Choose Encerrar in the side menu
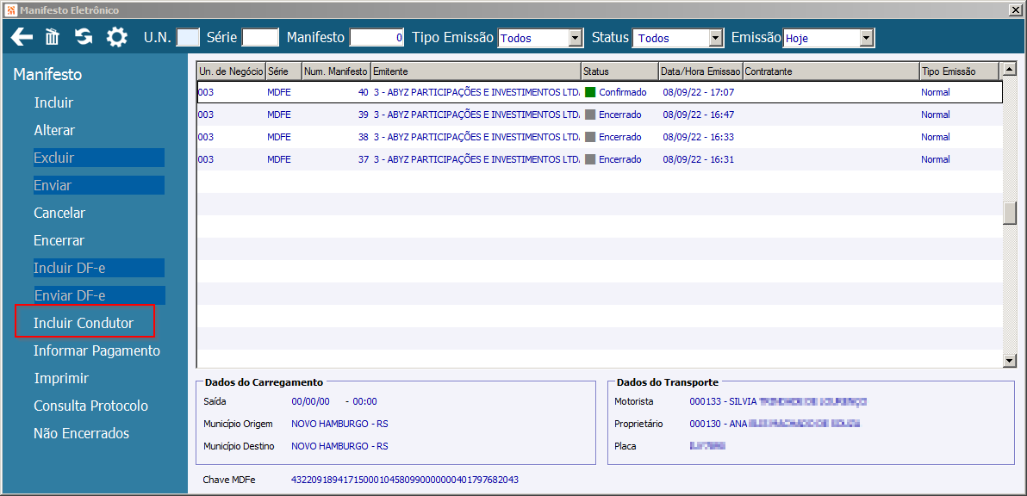The width and height of the screenshot is (1027, 496). tap(59, 240)
